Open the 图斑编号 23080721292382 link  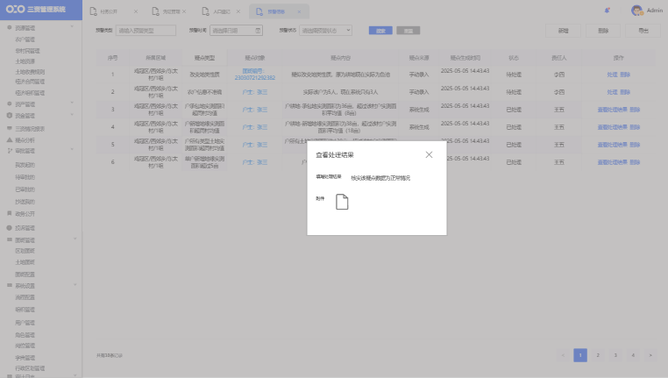[x=255, y=75]
